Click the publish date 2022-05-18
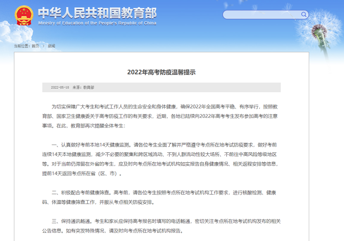Viewport: 344px width, 241px height. tap(60, 87)
